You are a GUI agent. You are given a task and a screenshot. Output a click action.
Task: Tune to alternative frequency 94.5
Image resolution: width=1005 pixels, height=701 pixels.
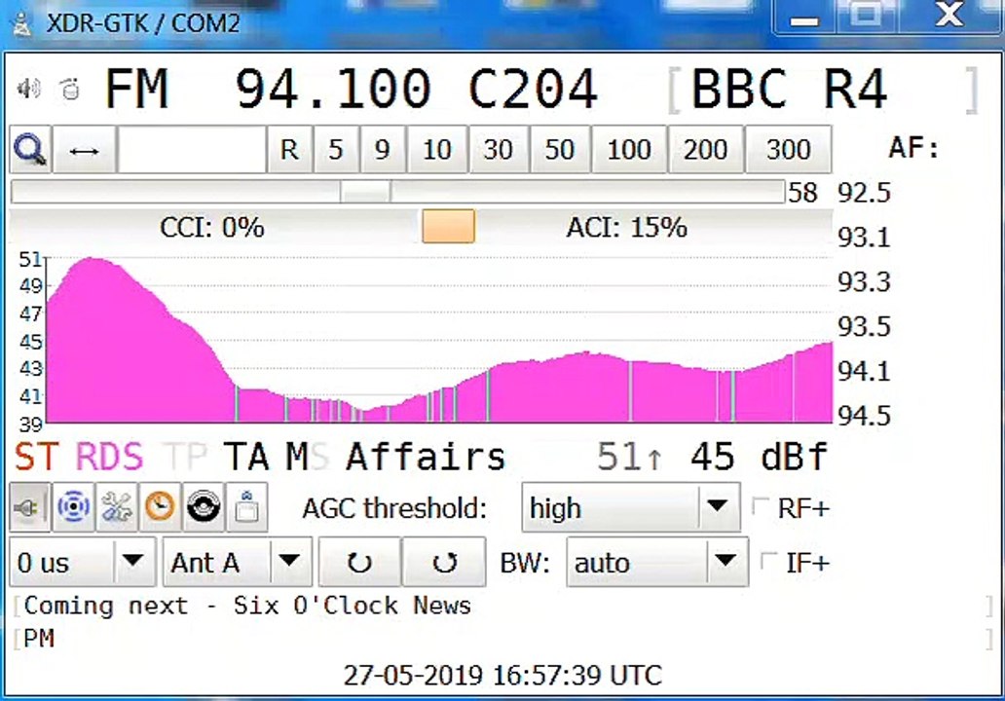pyautogui.click(x=864, y=416)
